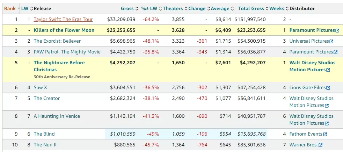Open external link icon for Nightmare Before Christmas distributor
343x152 pixels.
(x=328, y=70)
